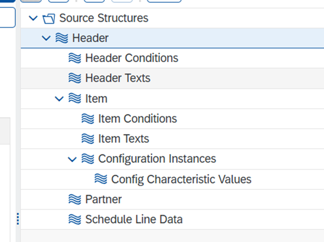Click the Item structure icon
Image resolution: width=324 pixels, height=242 pixels.
tap(75, 99)
